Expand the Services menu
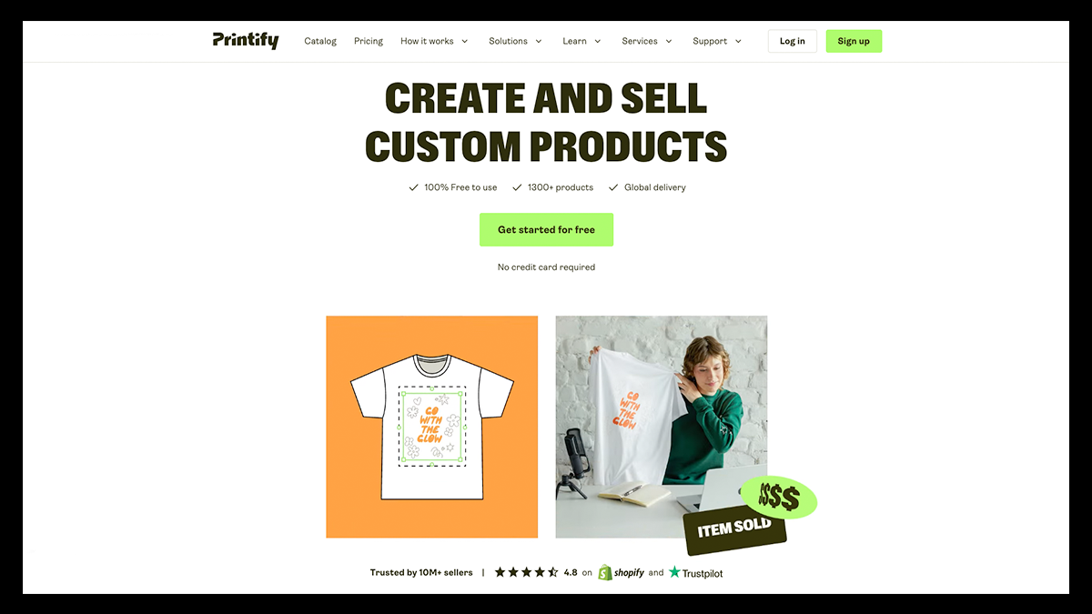The image size is (1092, 614). click(647, 41)
